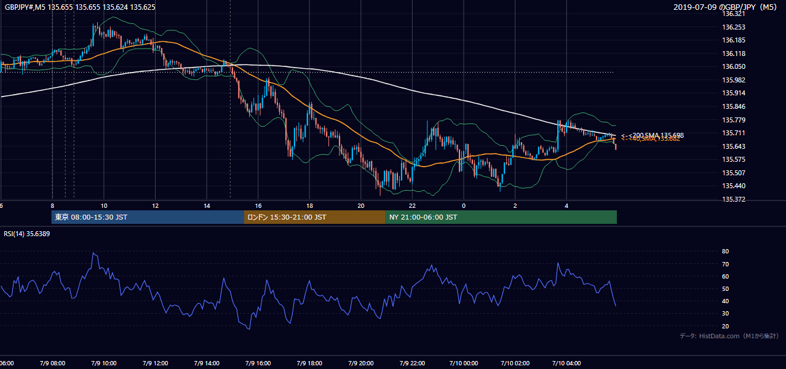Click hour 4 under the price chart
This screenshot has height=369, width=786.
(566, 205)
